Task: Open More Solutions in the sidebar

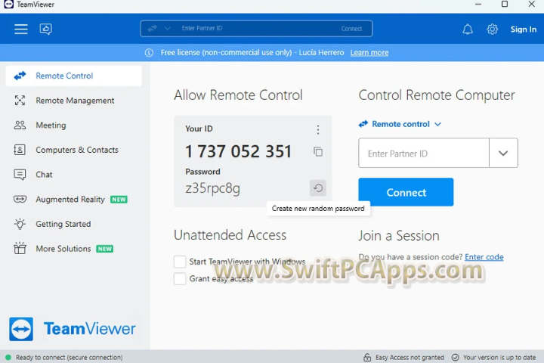Action: pos(74,249)
